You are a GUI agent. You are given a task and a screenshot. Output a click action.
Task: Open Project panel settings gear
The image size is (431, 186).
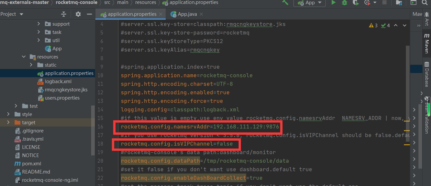click(78, 14)
